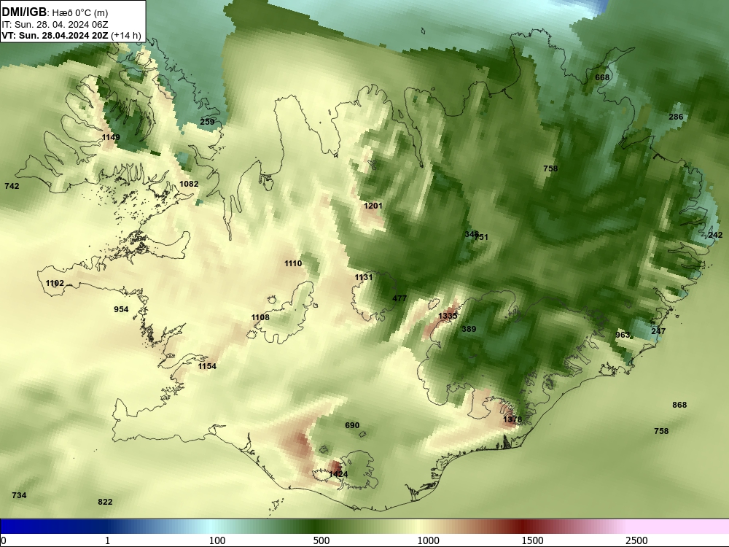The image size is (729, 547).
Task: Click the 1378 value label
Action: (512, 419)
